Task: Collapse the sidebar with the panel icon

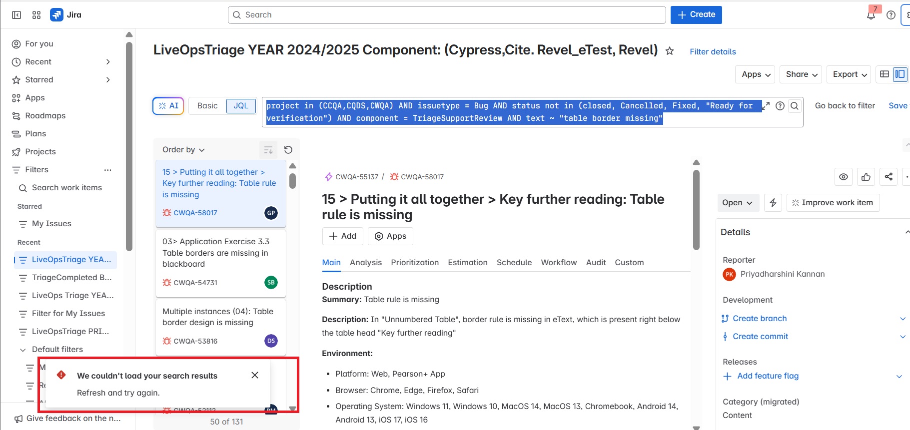Action: pos(16,15)
